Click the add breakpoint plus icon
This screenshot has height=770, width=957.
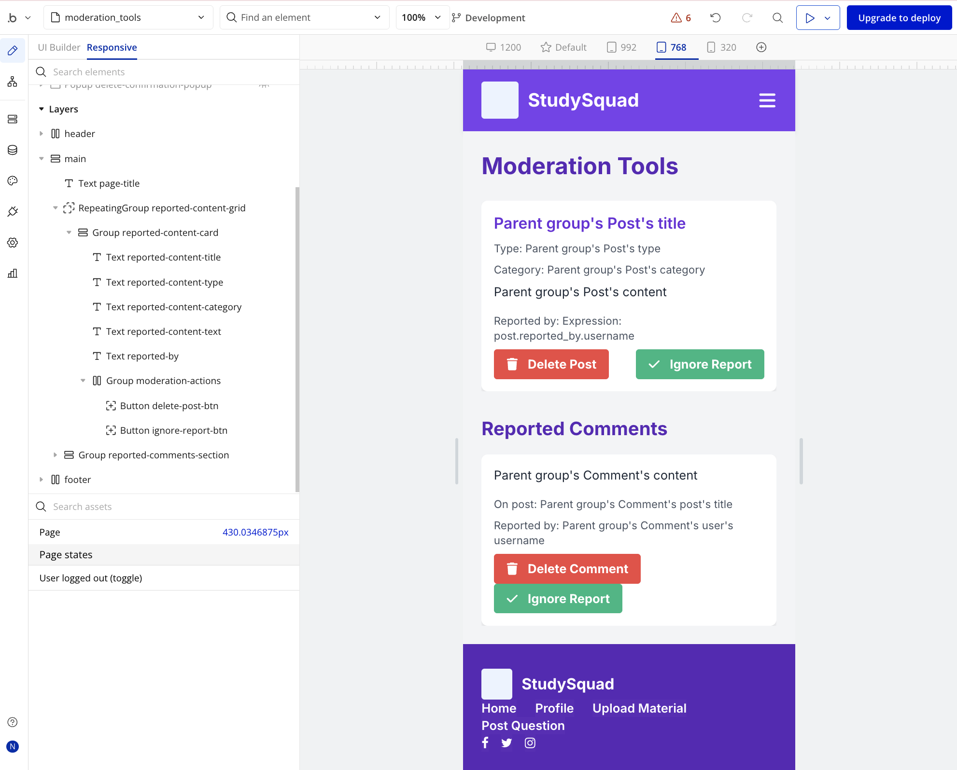coord(761,47)
